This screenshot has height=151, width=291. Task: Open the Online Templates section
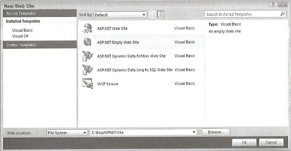tap(40, 45)
